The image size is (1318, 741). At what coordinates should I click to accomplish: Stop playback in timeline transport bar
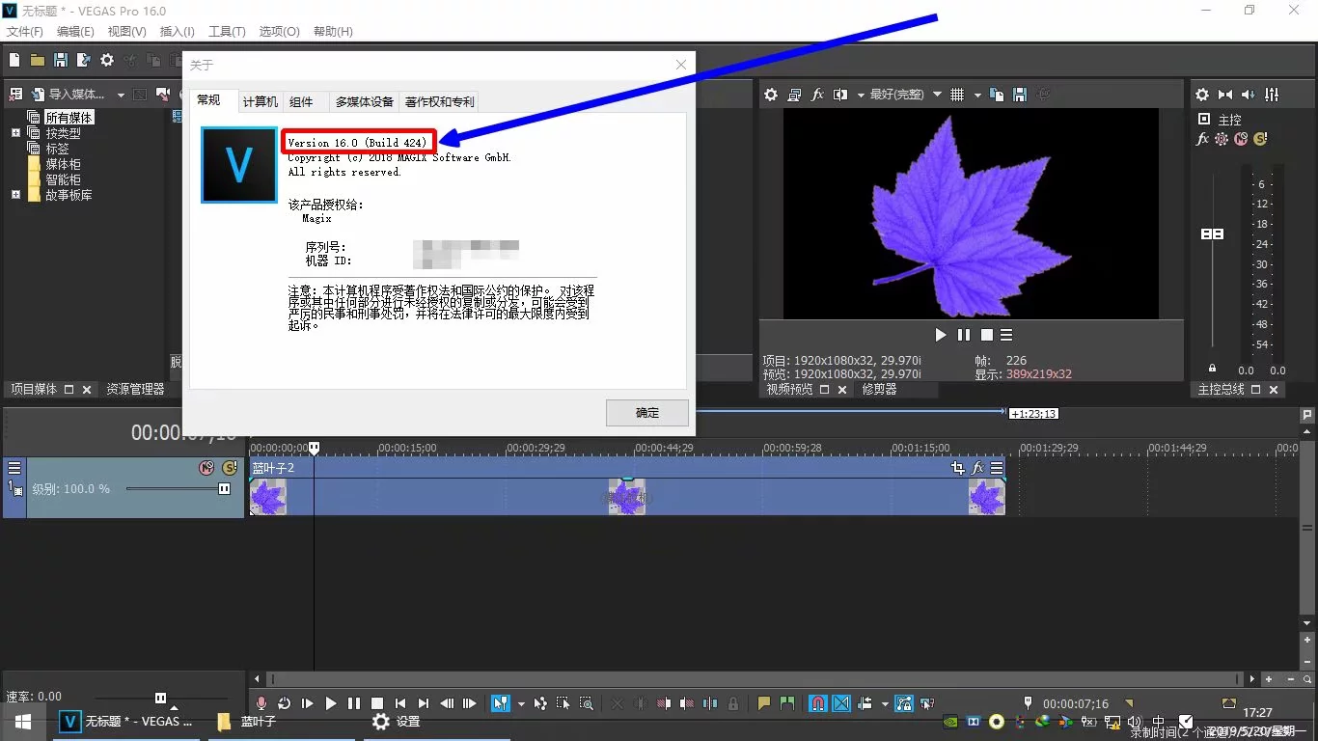click(377, 703)
